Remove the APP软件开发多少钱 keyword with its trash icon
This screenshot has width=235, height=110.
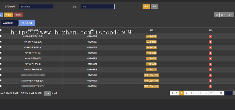point(210,48)
